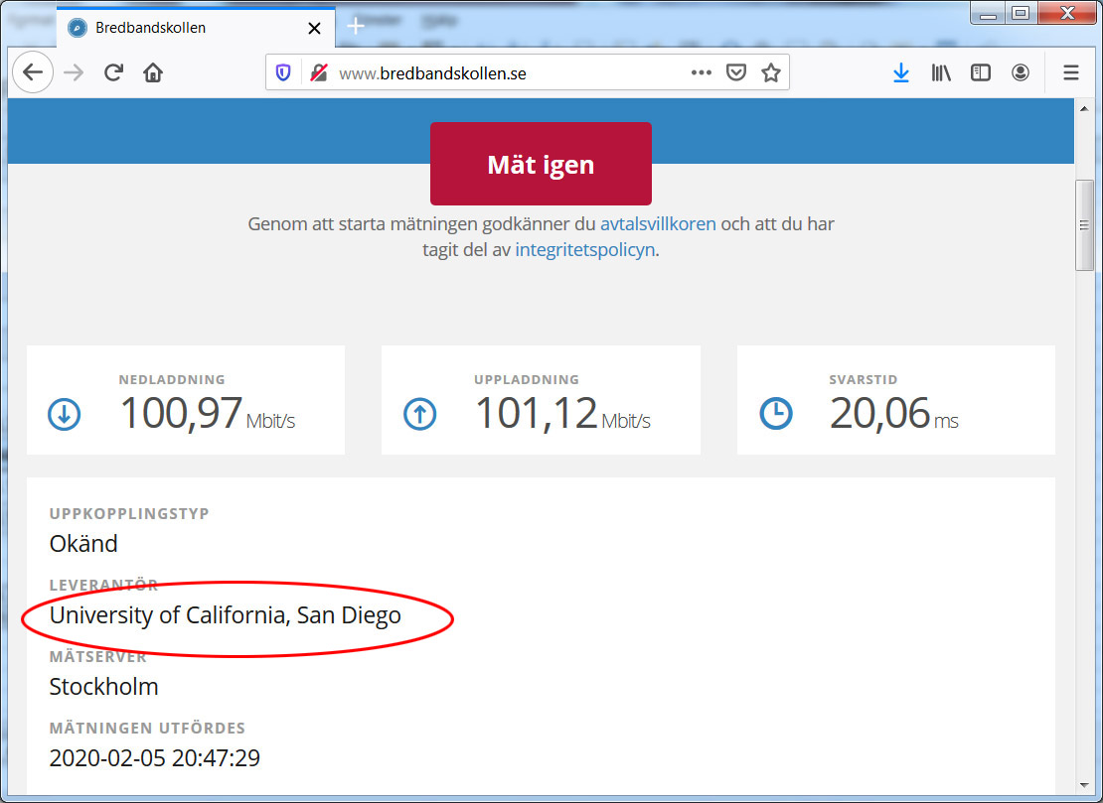This screenshot has height=803, width=1103.
Task: Save page to Pocket icon
Action: coord(735,72)
